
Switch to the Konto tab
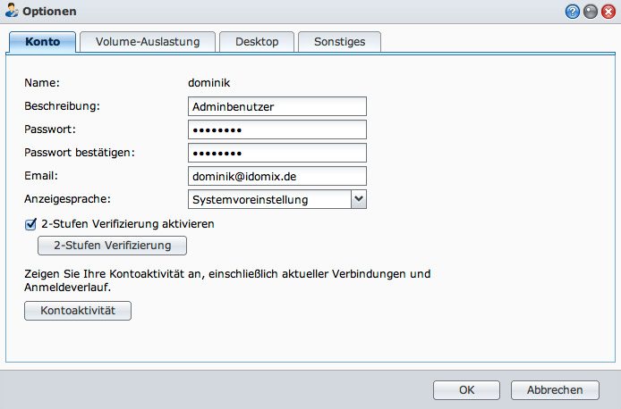click(42, 42)
